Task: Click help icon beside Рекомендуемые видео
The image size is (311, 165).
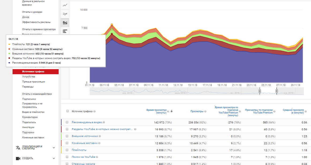Action: [x=104, y=122]
